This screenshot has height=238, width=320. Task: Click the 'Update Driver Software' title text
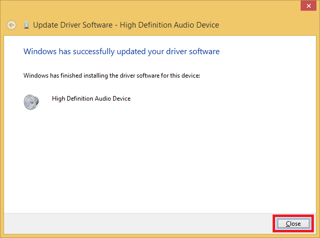(x=73, y=25)
